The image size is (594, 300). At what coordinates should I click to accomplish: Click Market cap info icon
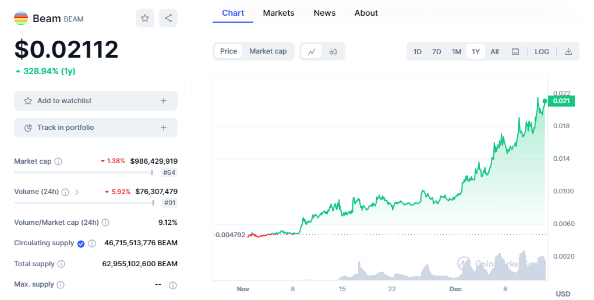point(58,161)
